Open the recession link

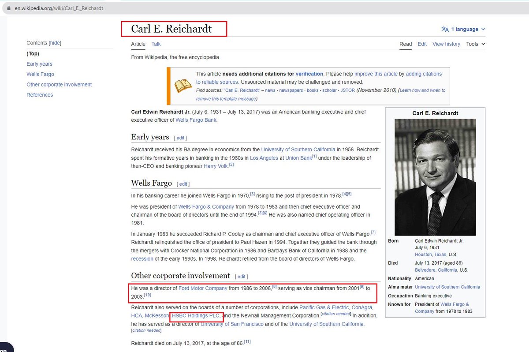click(142, 259)
